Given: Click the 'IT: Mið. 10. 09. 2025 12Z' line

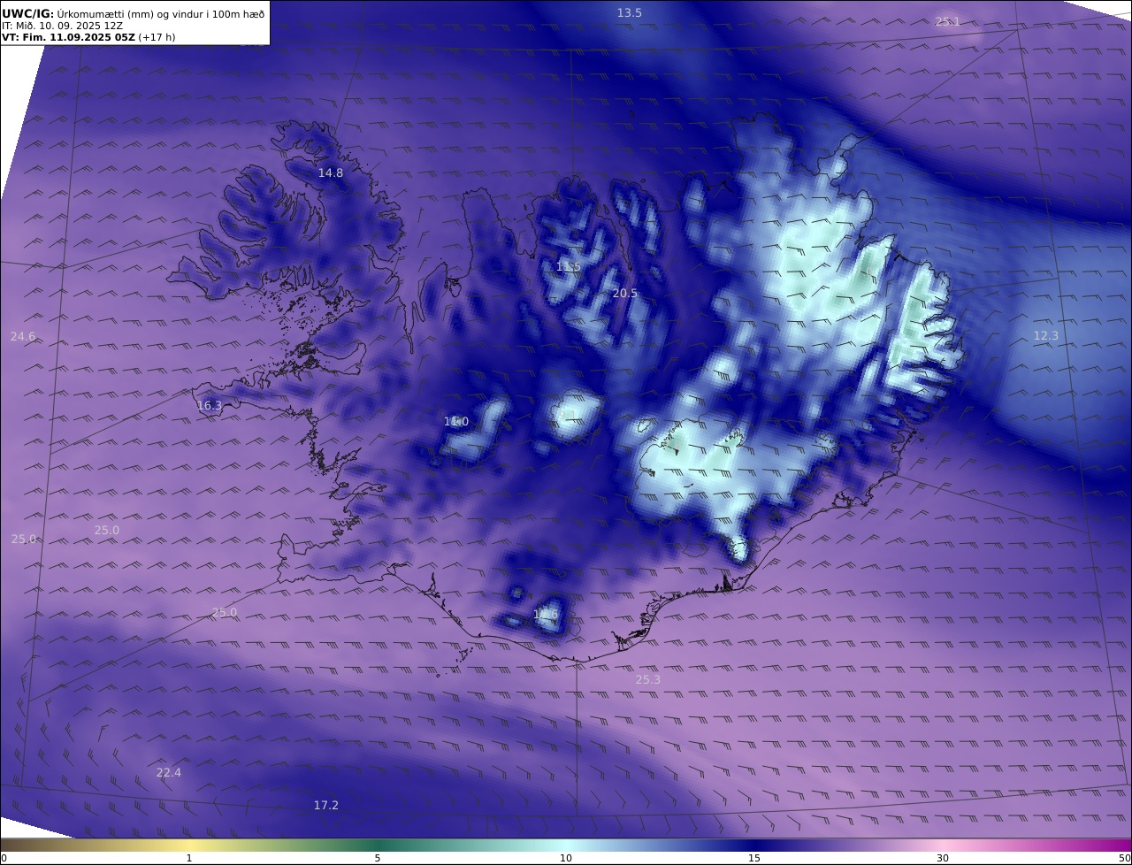Looking at the screenshot, I should (x=62, y=26).
